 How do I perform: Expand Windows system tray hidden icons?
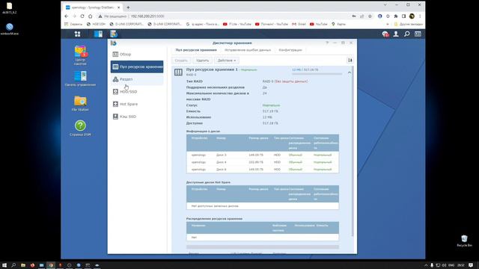pyautogui.click(x=426, y=265)
